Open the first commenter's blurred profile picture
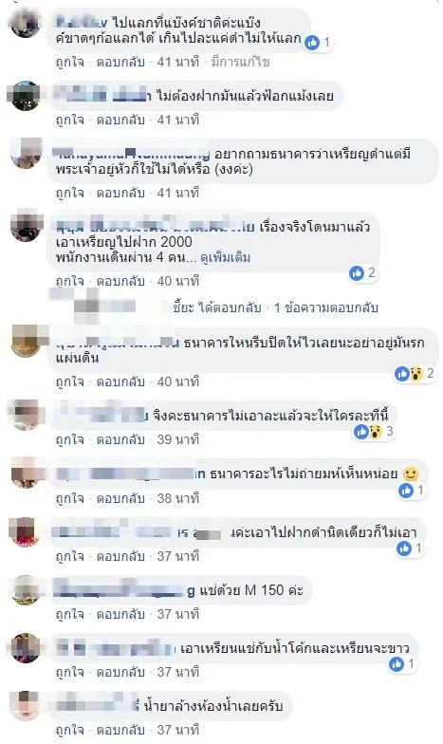This screenshot has width=443, height=744. click(x=26, y=23)
